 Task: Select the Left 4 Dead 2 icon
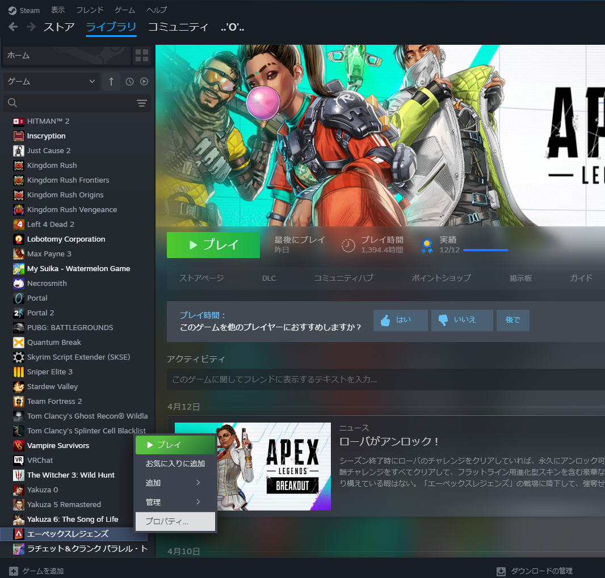pyautogui.click(x=19, y=225)
